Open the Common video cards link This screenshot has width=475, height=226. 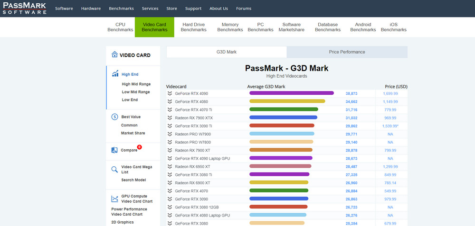[x=129, y=126]
